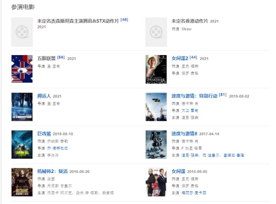Click citation [44] next to 女间谍2

tap(193, 57)
